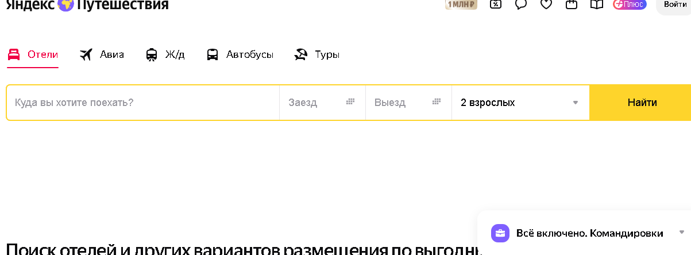Image resolution: width=691 pixels, height=255 pixels.
Task: Open my trips suitcase icon in header
Action: point(571,4)
